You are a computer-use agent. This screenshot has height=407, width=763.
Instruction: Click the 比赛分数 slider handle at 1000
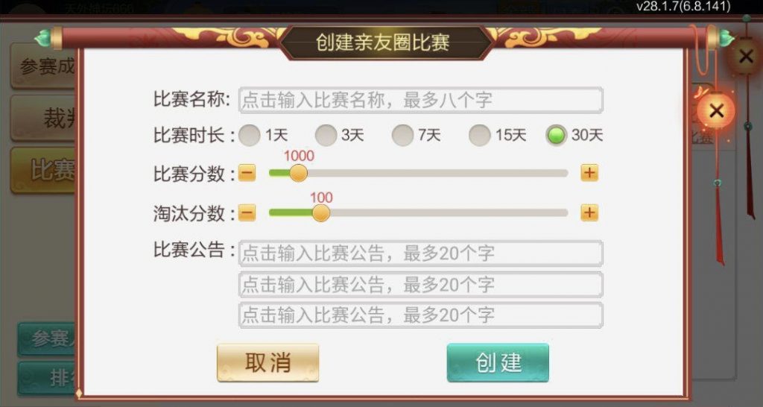pyautogui.click(x=298, y=174)
